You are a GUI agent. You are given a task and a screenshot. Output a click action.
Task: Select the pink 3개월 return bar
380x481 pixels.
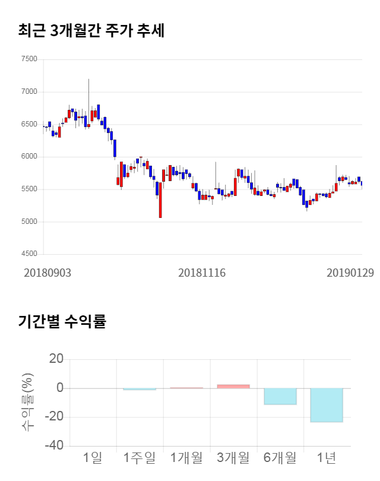click(x=233, y=387)
